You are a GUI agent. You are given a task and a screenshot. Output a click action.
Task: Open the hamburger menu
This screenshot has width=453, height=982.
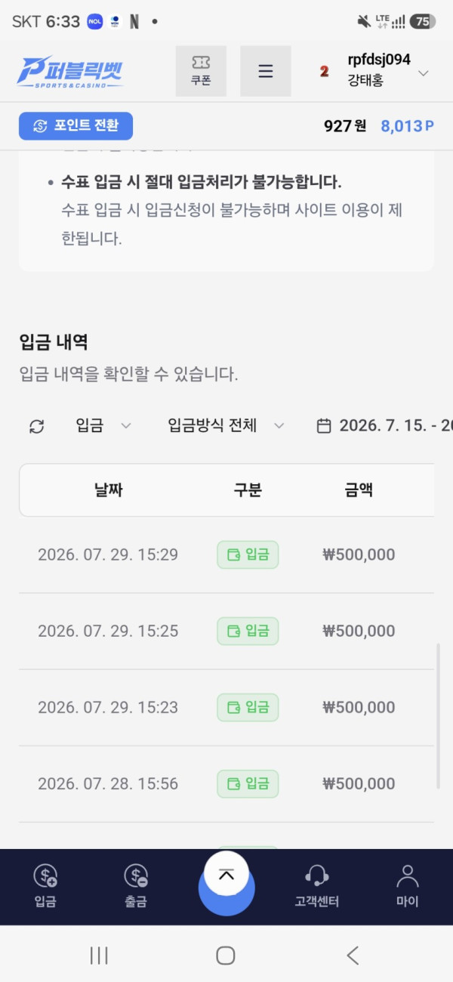tap(266, 71)
